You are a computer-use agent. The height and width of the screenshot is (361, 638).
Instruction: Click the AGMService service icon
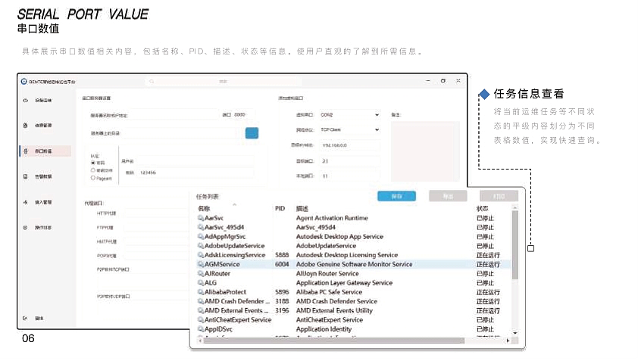pyautogui.click(x=201, y=264)
